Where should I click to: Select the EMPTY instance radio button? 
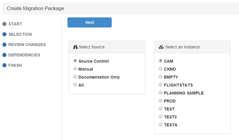(161, 77)
